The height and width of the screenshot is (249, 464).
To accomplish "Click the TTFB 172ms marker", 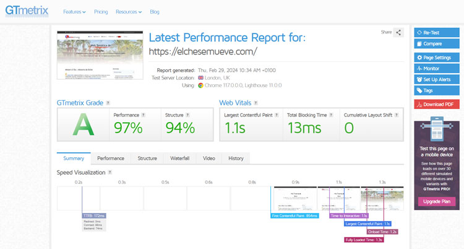I will [94, 216].
